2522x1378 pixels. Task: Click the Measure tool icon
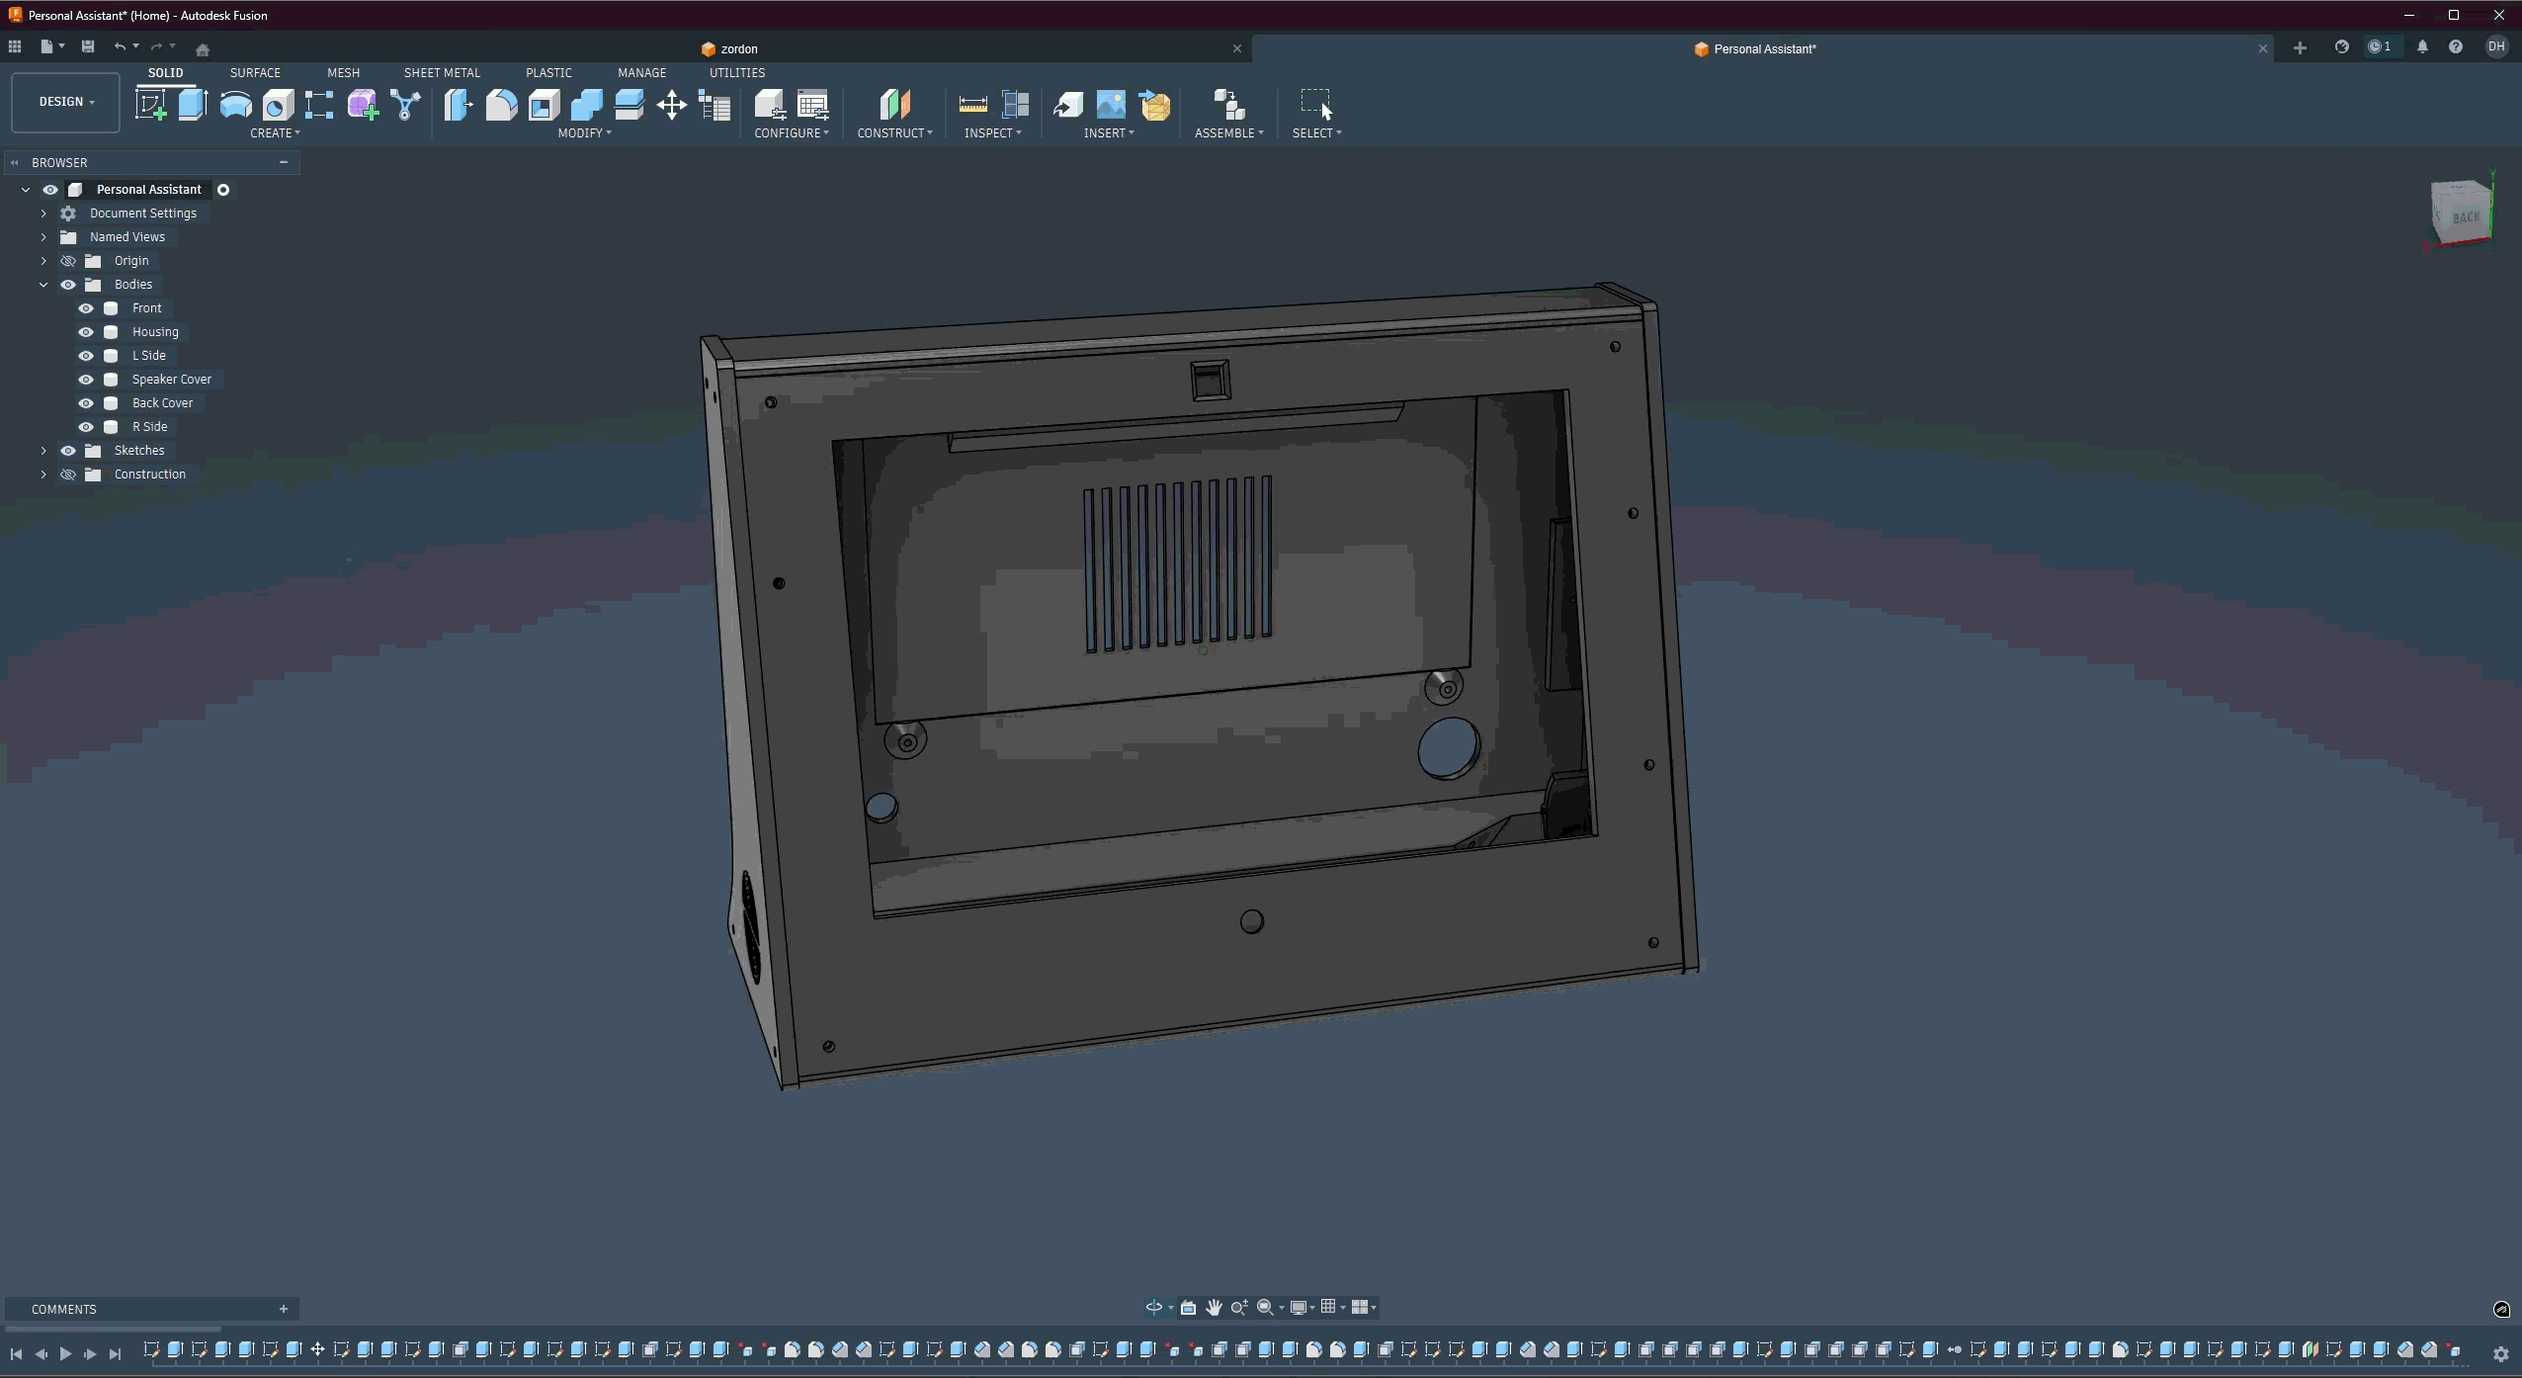[x=972, y=105]
